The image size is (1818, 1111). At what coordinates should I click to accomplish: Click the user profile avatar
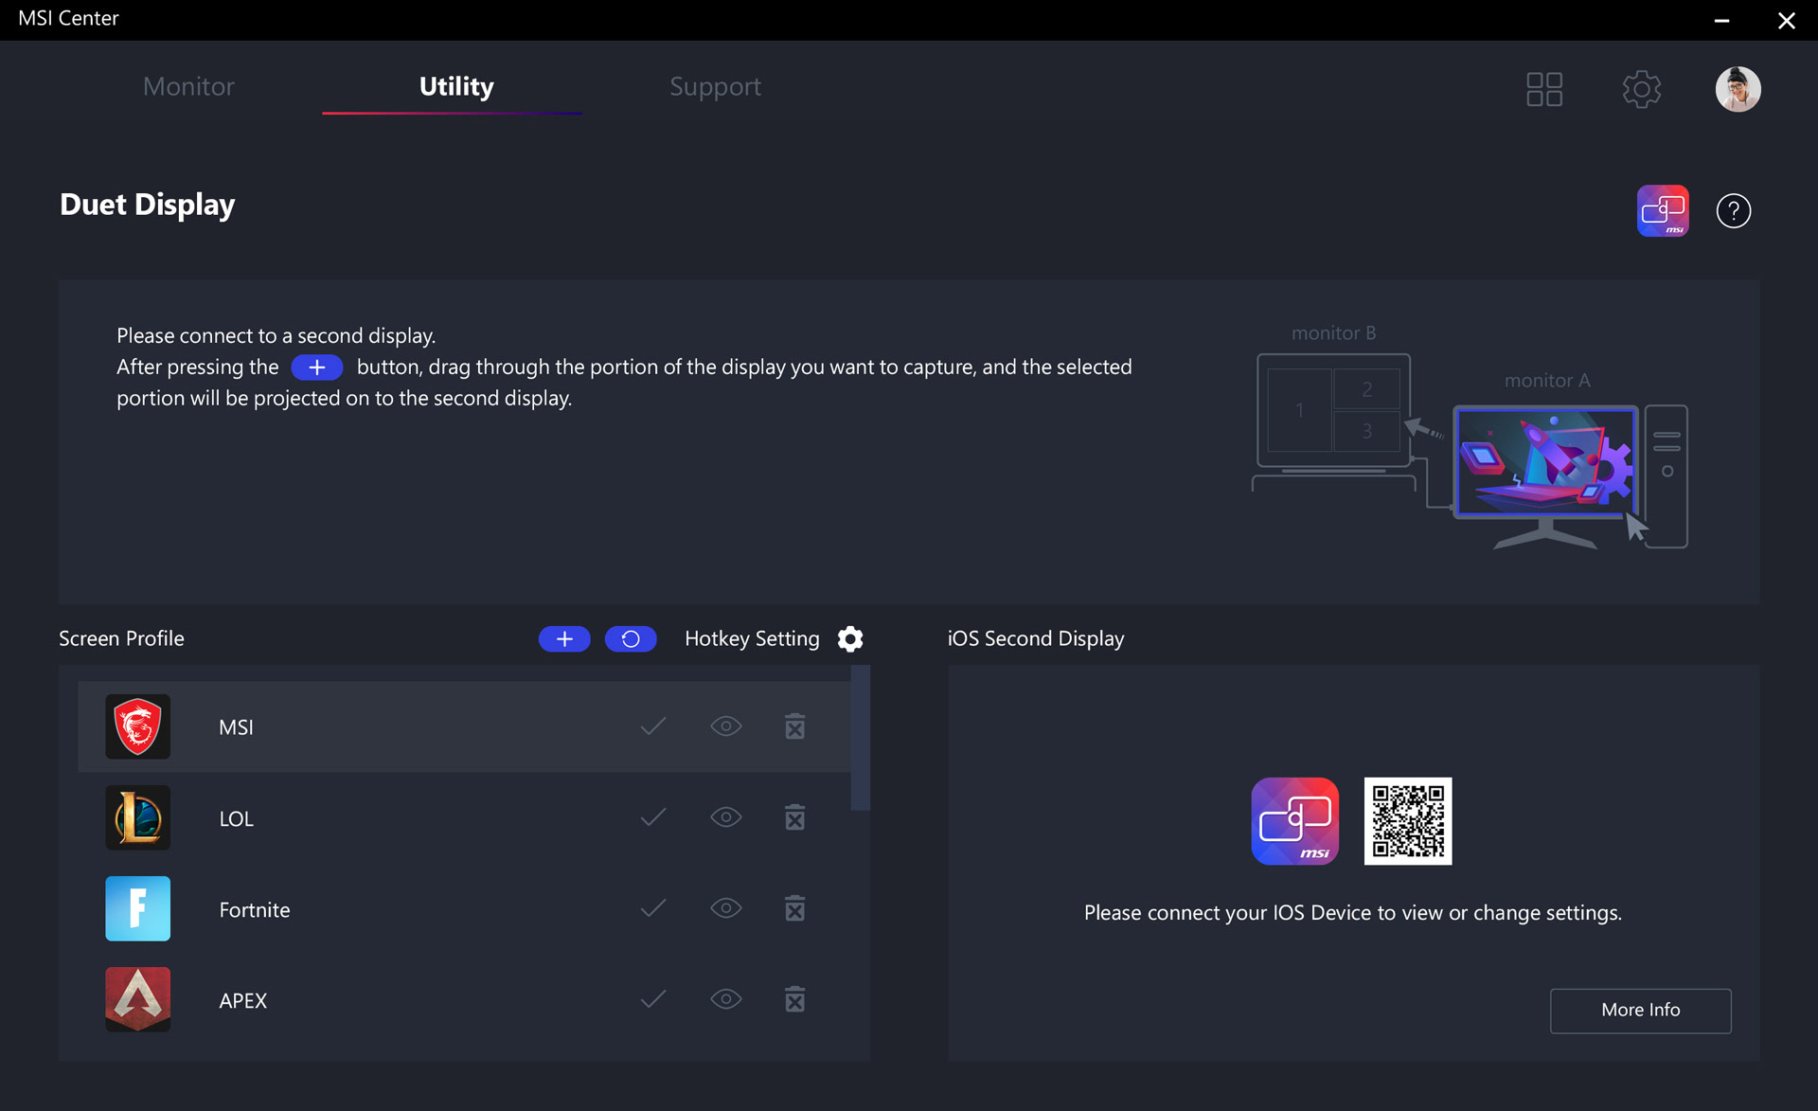coord(1738,89)
